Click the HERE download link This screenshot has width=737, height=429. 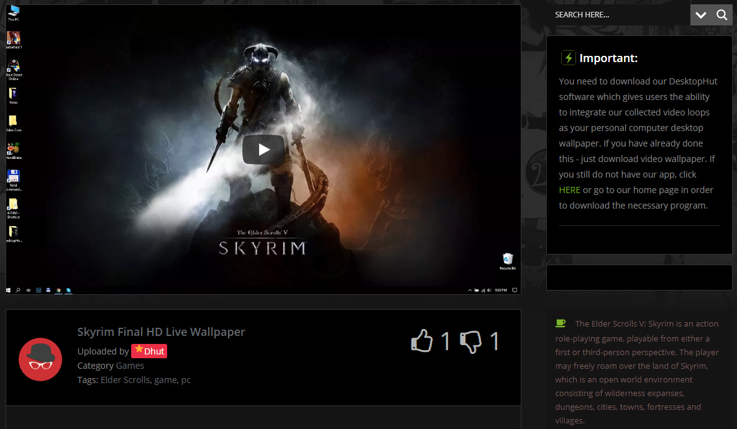coord(569,190)
